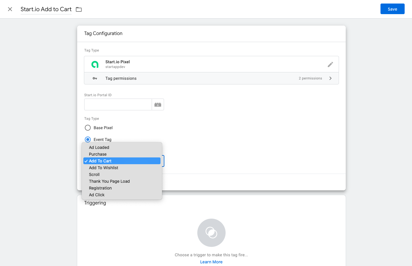Click the folder icon next to tag name
This screenshot has height=266, width=412.
click(x=79, y=9)
